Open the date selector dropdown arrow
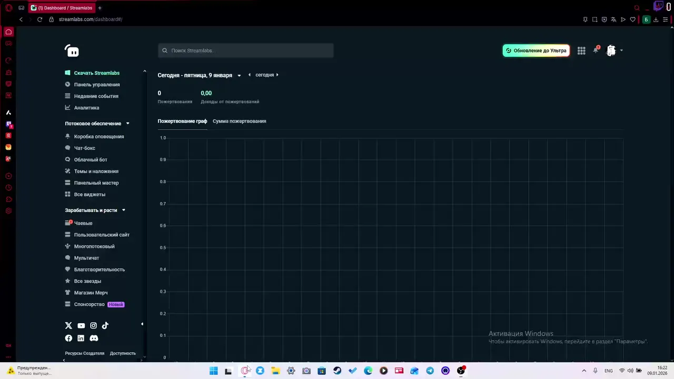This screenshot has width=674, height=379. 239,75
